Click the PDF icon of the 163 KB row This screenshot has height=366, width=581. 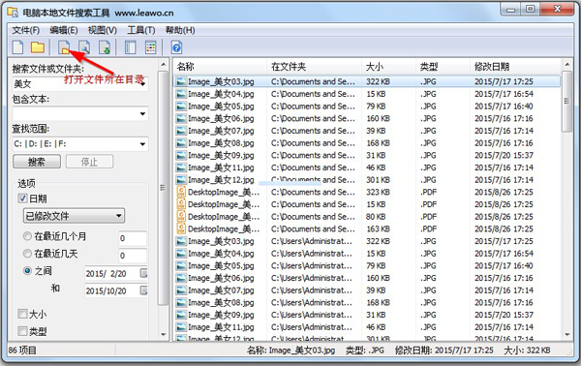pos(181,229)
